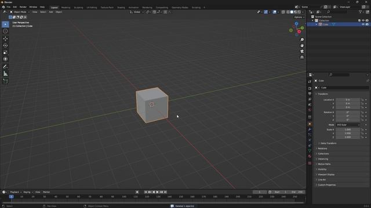371x208 pixels.
Task: Switch to the UV Editing workspace tab
Action: [92, 8]
